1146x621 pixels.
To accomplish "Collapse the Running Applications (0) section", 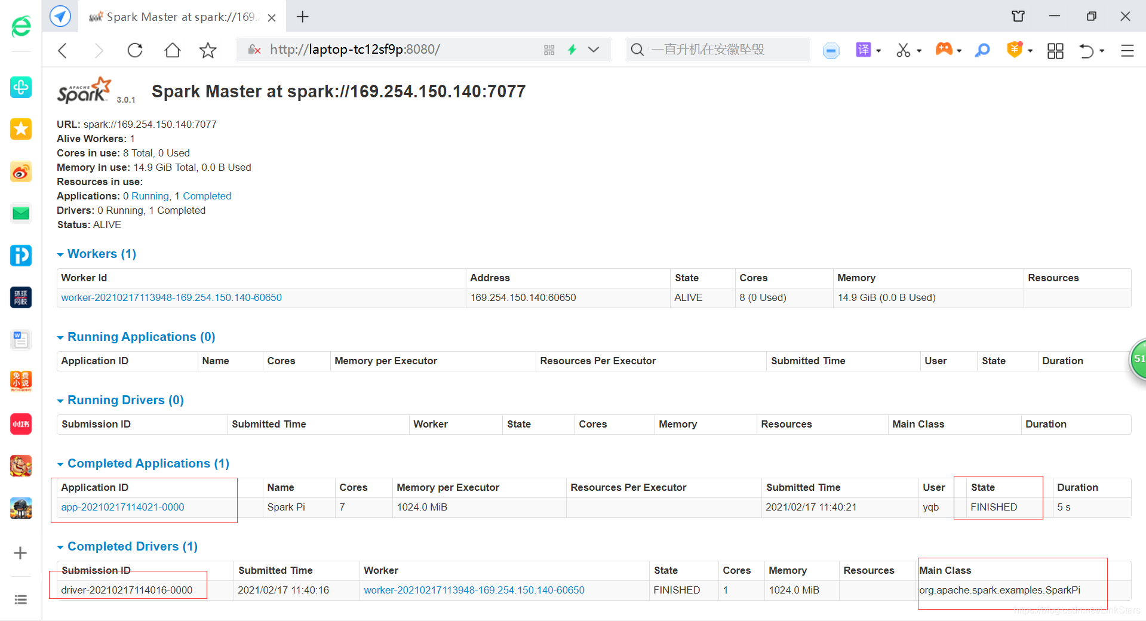I will pyautogui.click(x=136, y=337).
